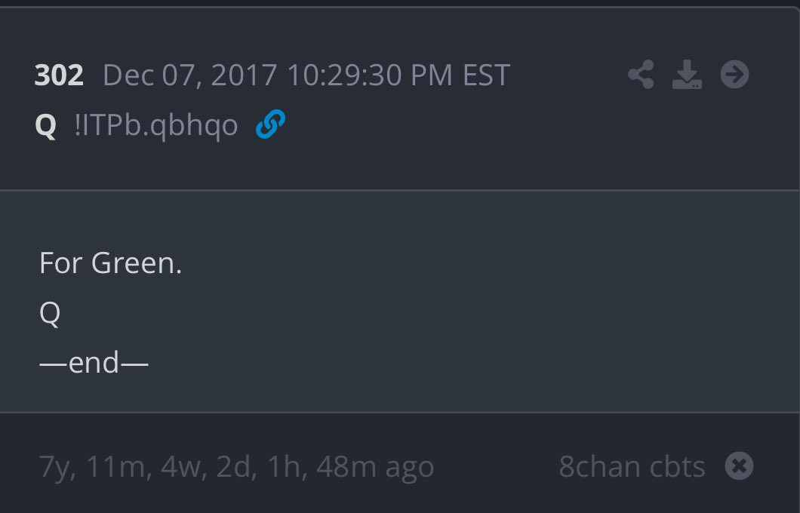Viewport: 800px width, 513px height.
Task: Select post number 302
Action: point(59,75)
